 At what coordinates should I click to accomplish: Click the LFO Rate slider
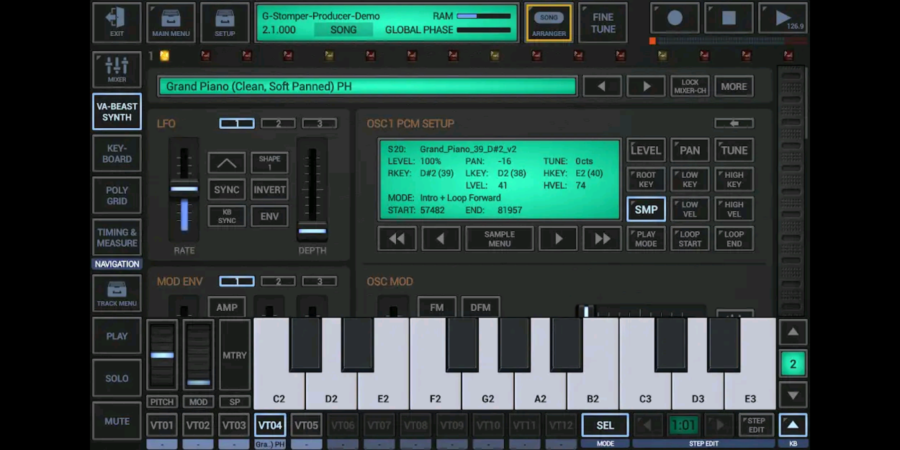click(184, 190)
